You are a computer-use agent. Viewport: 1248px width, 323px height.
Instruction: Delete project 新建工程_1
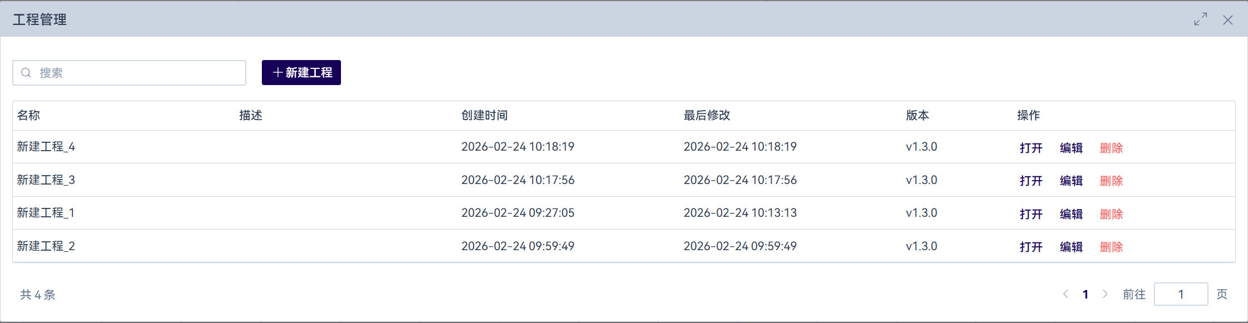(x=1111, y=214)
